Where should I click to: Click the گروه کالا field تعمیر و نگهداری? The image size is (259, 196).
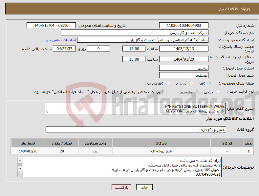click(x=136, y=130)
